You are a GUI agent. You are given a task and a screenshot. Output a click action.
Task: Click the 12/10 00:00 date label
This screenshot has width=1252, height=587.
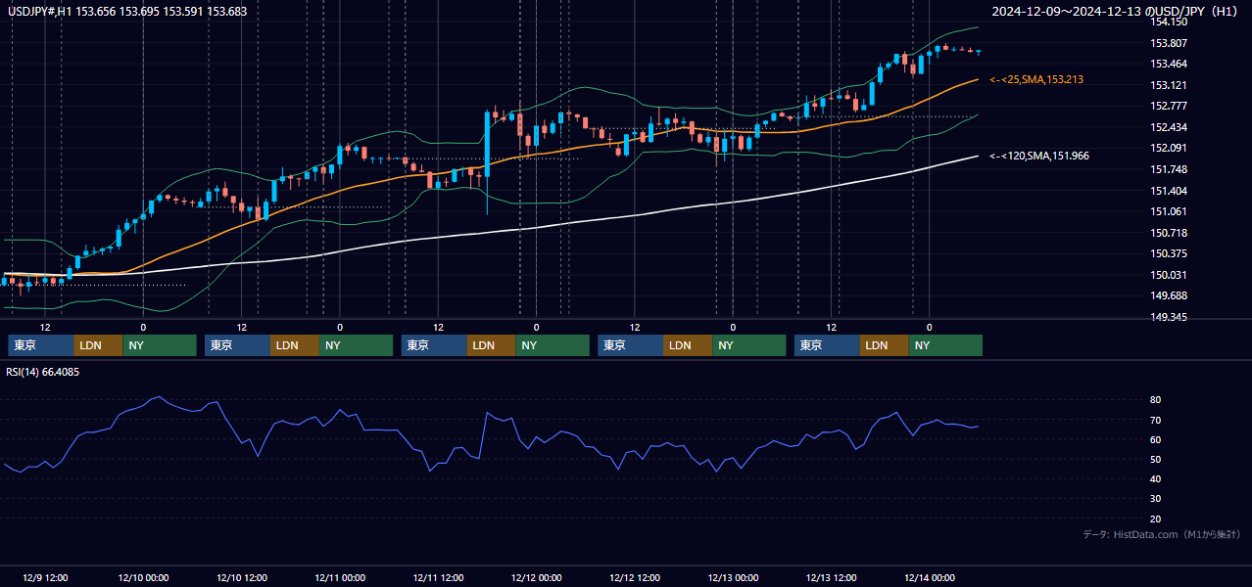pos(143,578)
